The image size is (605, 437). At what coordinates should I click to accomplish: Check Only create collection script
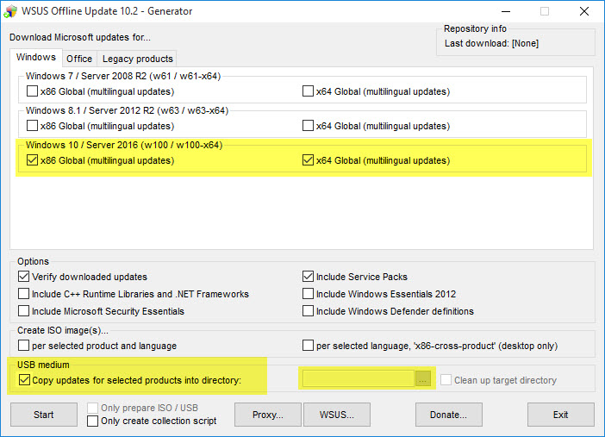click(x=93, y=421)
